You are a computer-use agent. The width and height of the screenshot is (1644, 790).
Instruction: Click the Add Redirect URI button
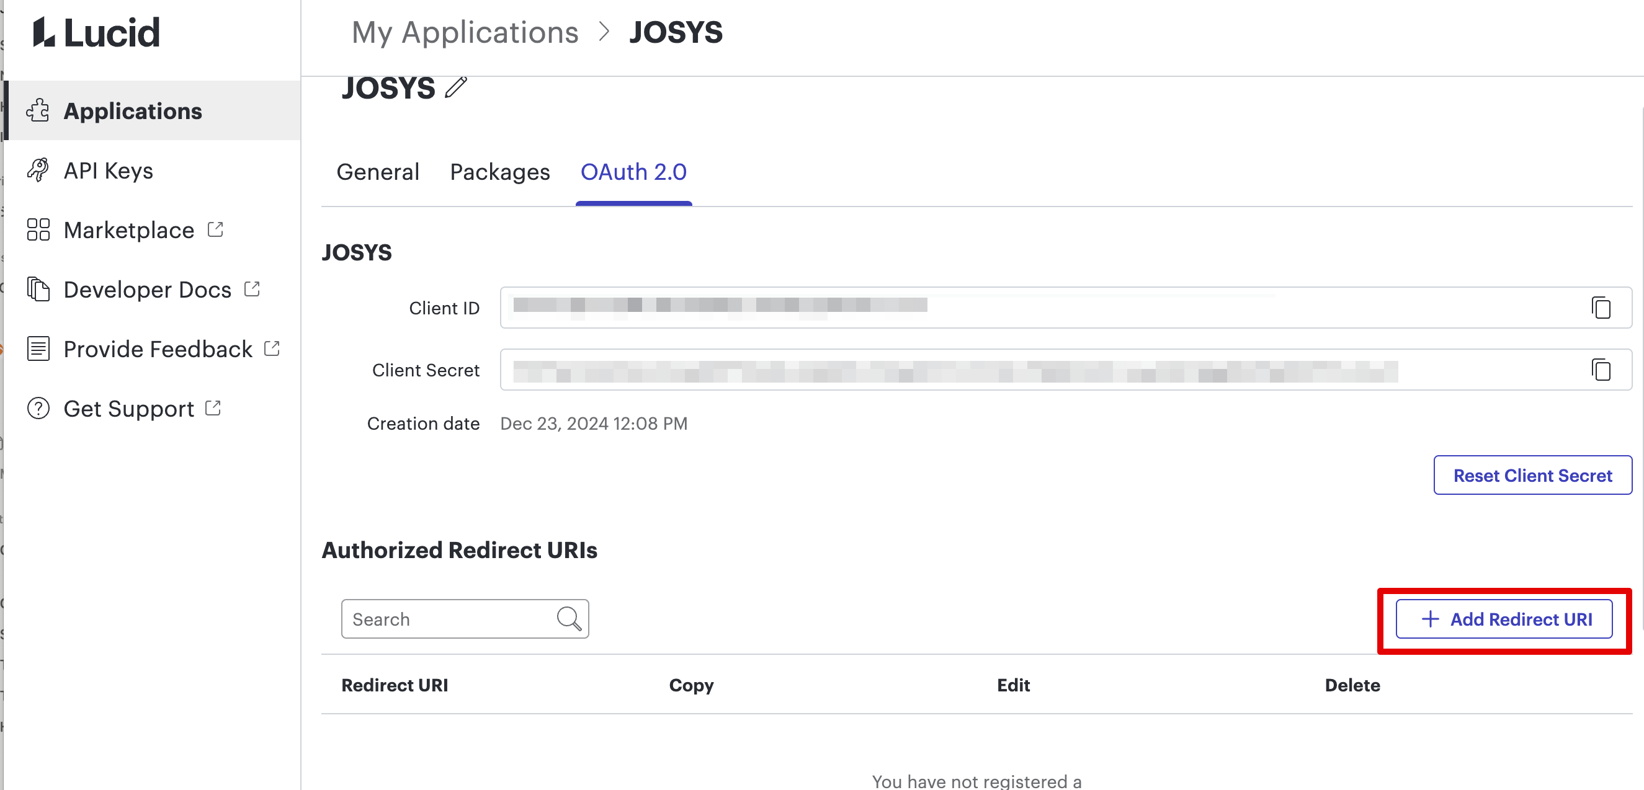point(1504,619)
